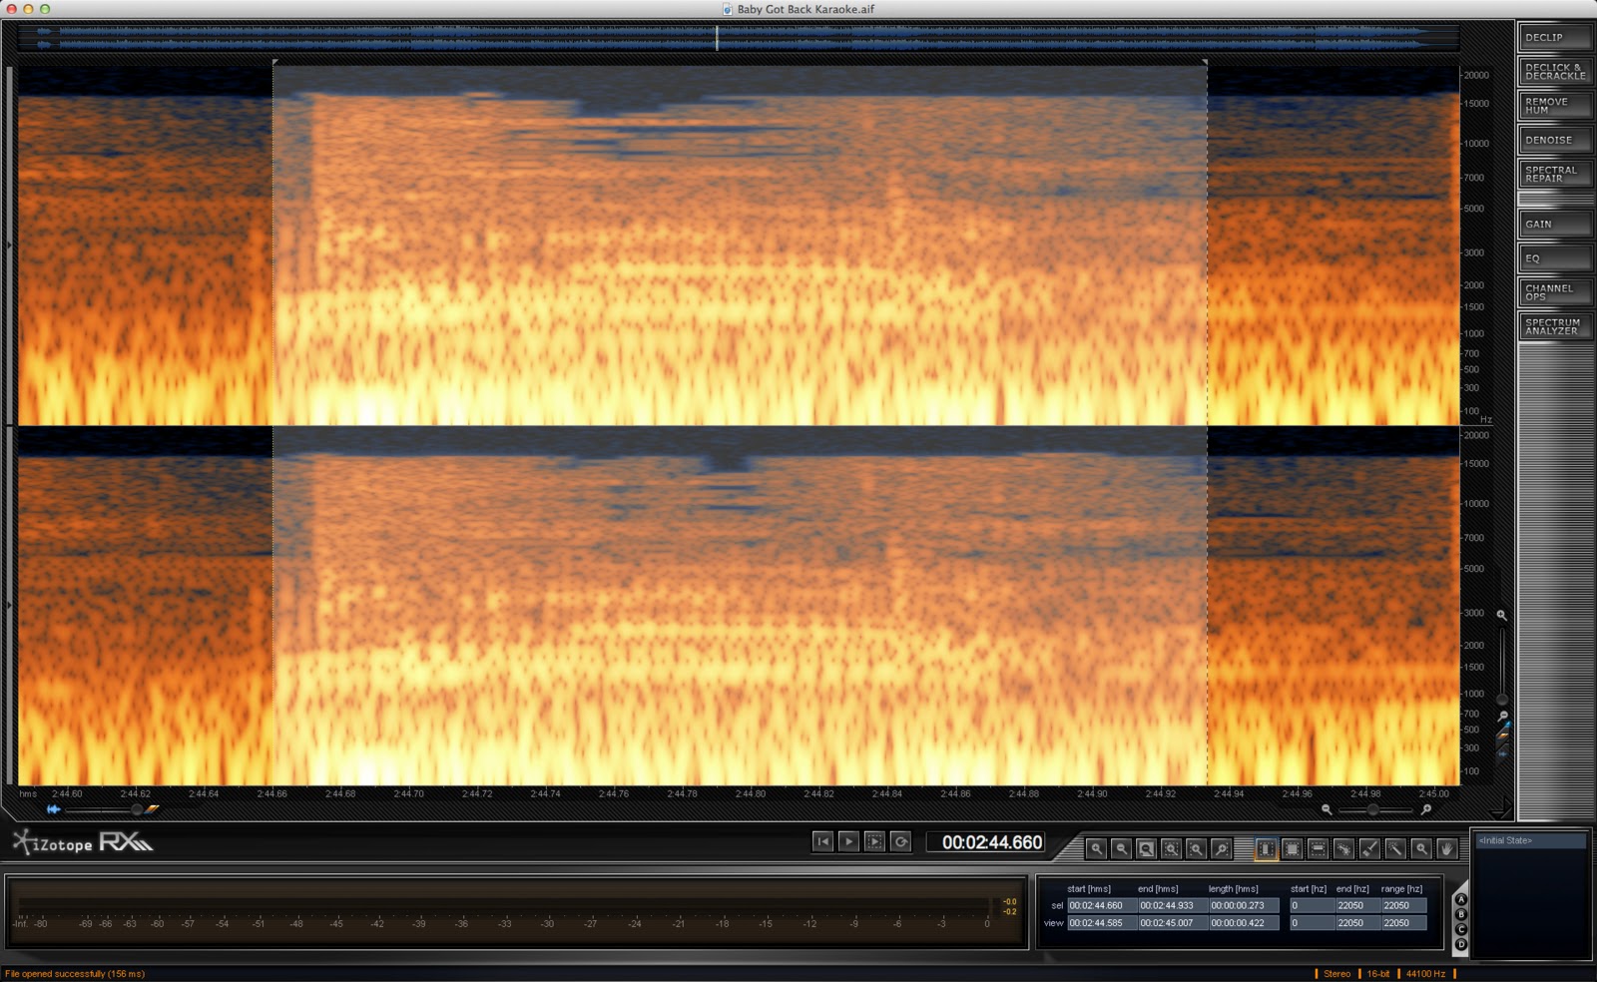Choose the magic wand selection tool
The image size is (1597, 982).
pyautogui.click(x=1395, y=848)
